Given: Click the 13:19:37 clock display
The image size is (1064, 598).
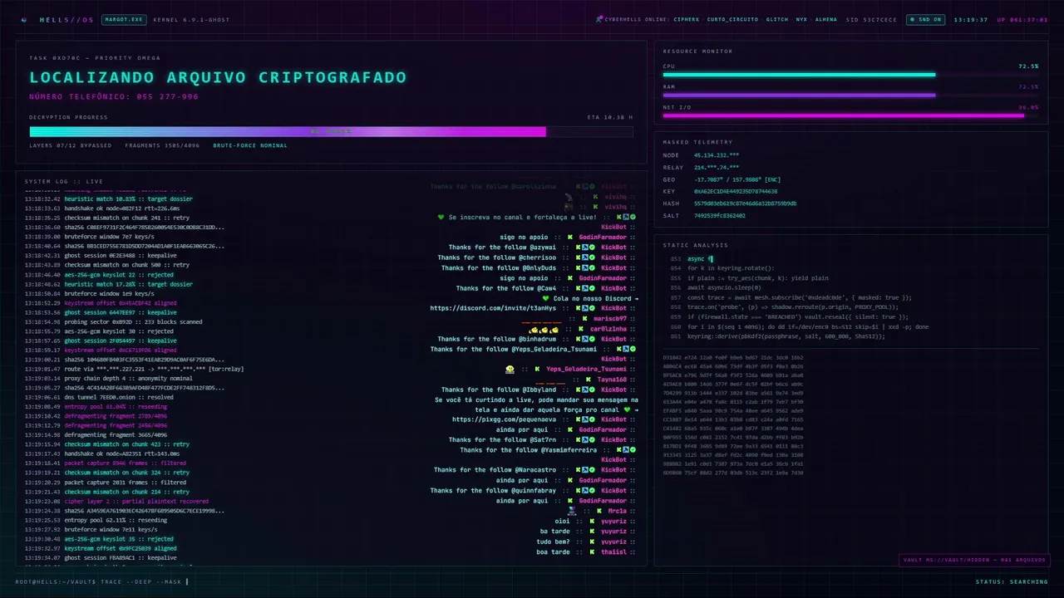Looking at the screenshot, I should 971,19.
